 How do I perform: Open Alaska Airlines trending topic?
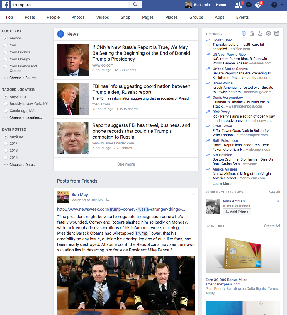click(x=225, y=169)
